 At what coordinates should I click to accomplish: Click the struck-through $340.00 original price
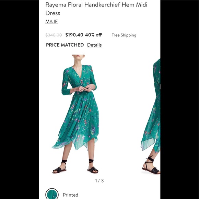click(x=54, y=35)
